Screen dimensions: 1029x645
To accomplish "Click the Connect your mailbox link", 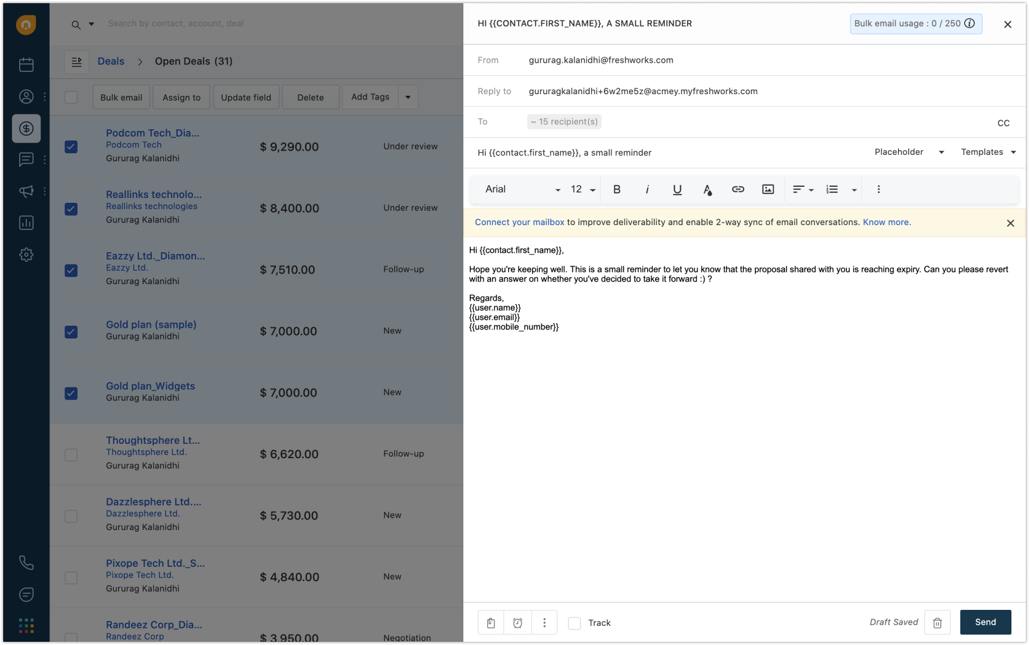I will coord(519,222).
